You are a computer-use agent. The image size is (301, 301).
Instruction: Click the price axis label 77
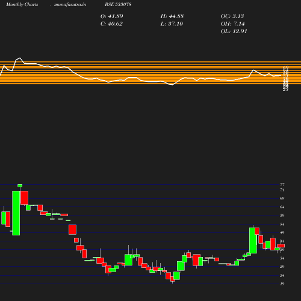coord(282,185)
